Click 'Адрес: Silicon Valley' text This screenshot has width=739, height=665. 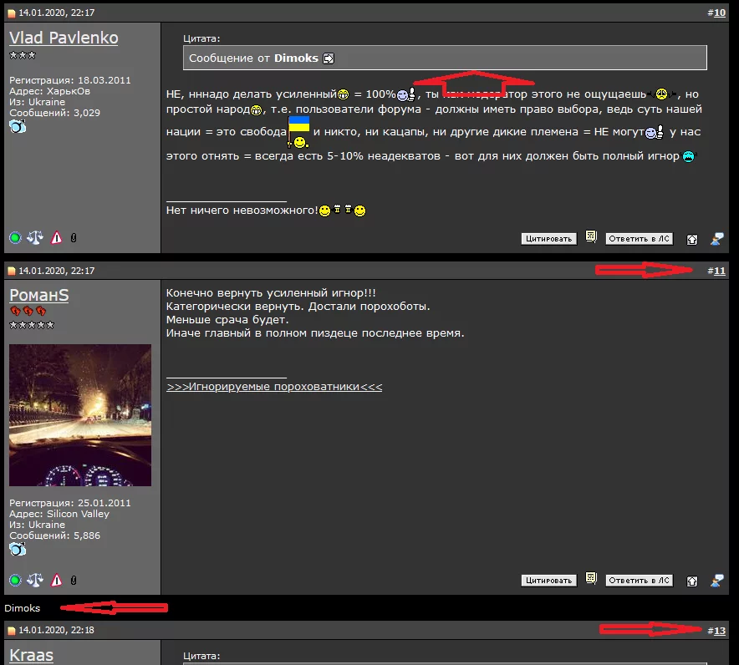pos(59,514)
